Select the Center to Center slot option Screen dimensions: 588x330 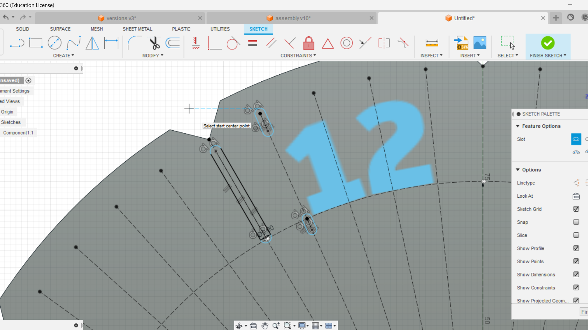576,139
